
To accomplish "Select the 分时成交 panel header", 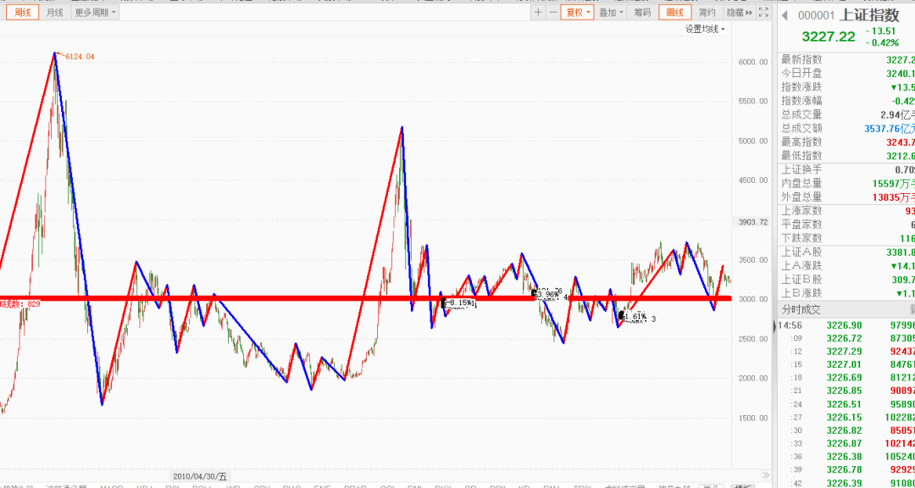I will 801,309.
